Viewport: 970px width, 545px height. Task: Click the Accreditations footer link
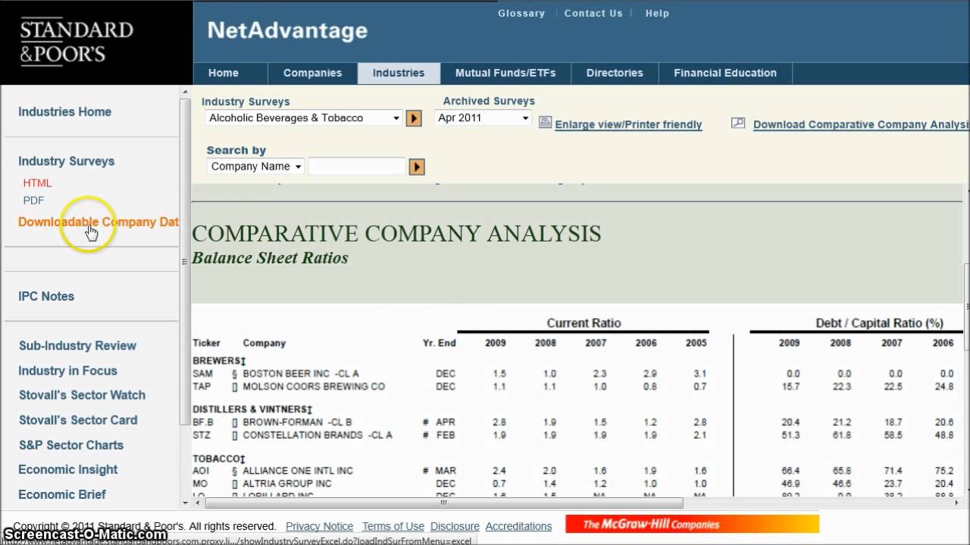coord(518,526)
